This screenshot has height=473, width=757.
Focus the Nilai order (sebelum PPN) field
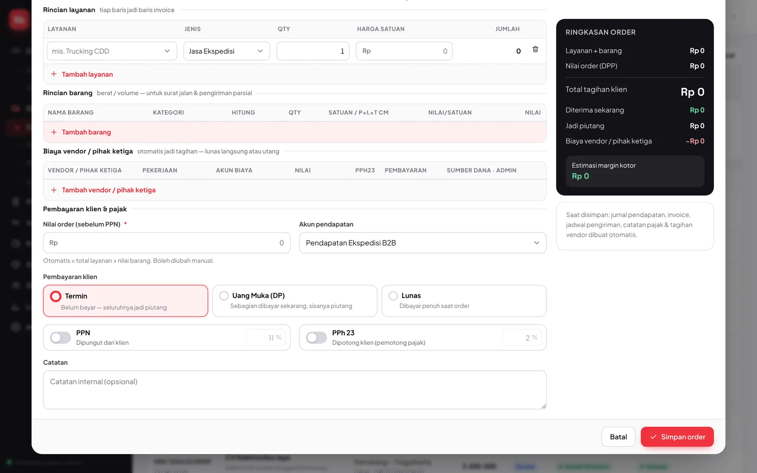(x=167, y=243)
